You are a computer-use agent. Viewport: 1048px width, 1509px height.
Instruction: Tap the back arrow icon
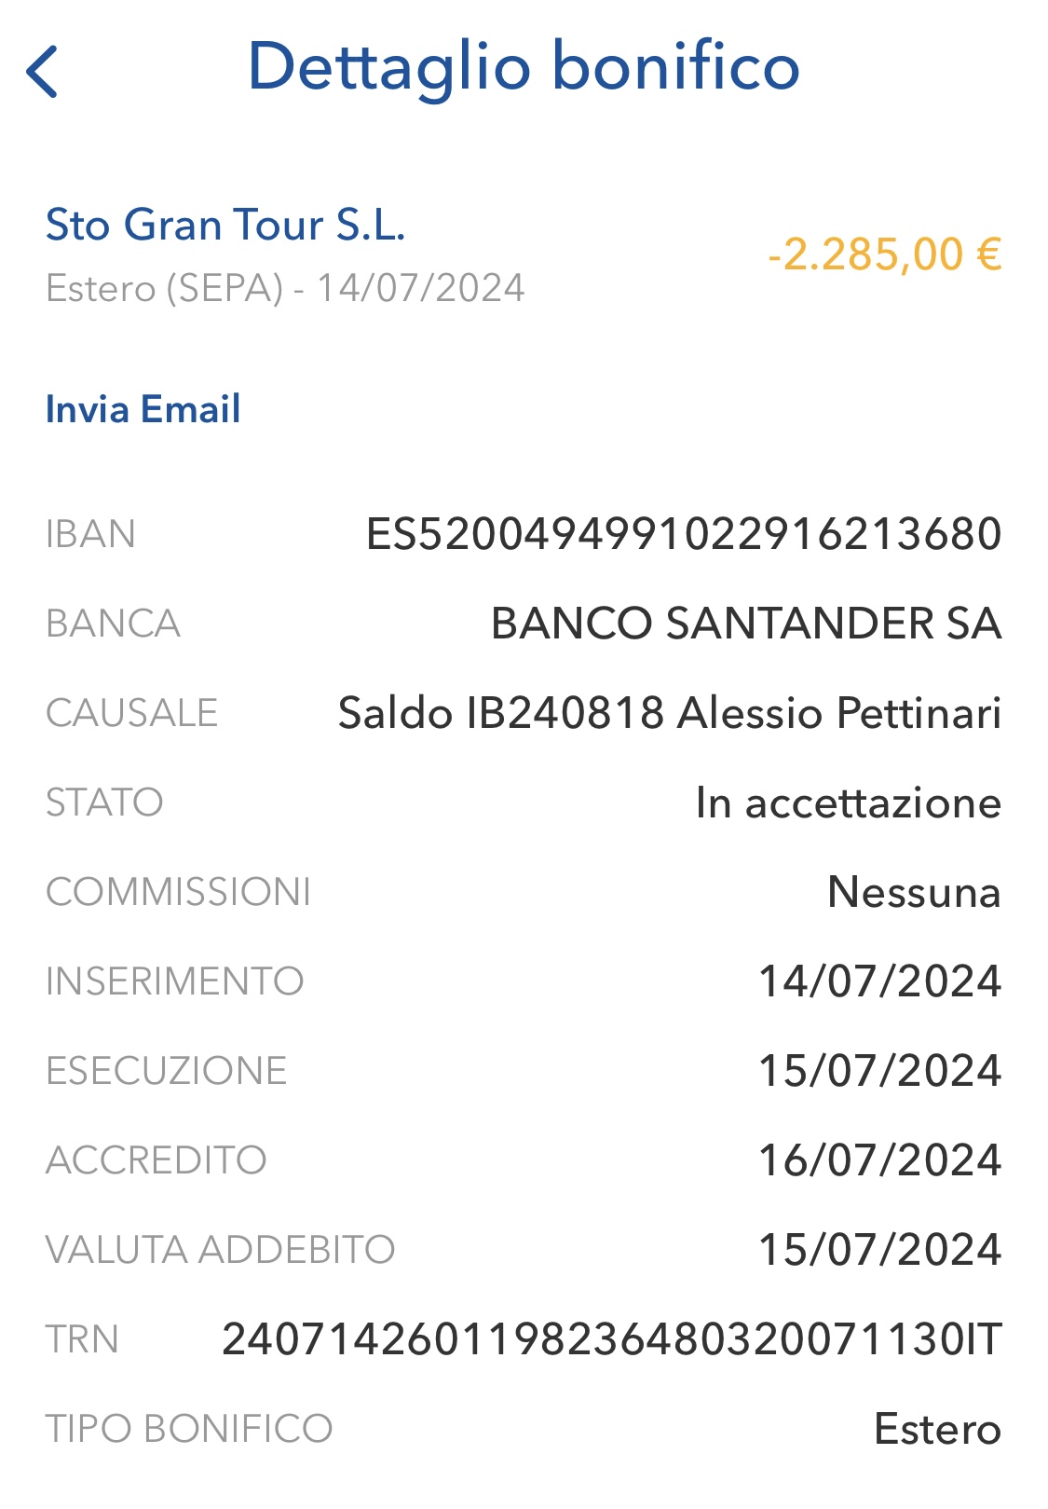click(42, 71)
